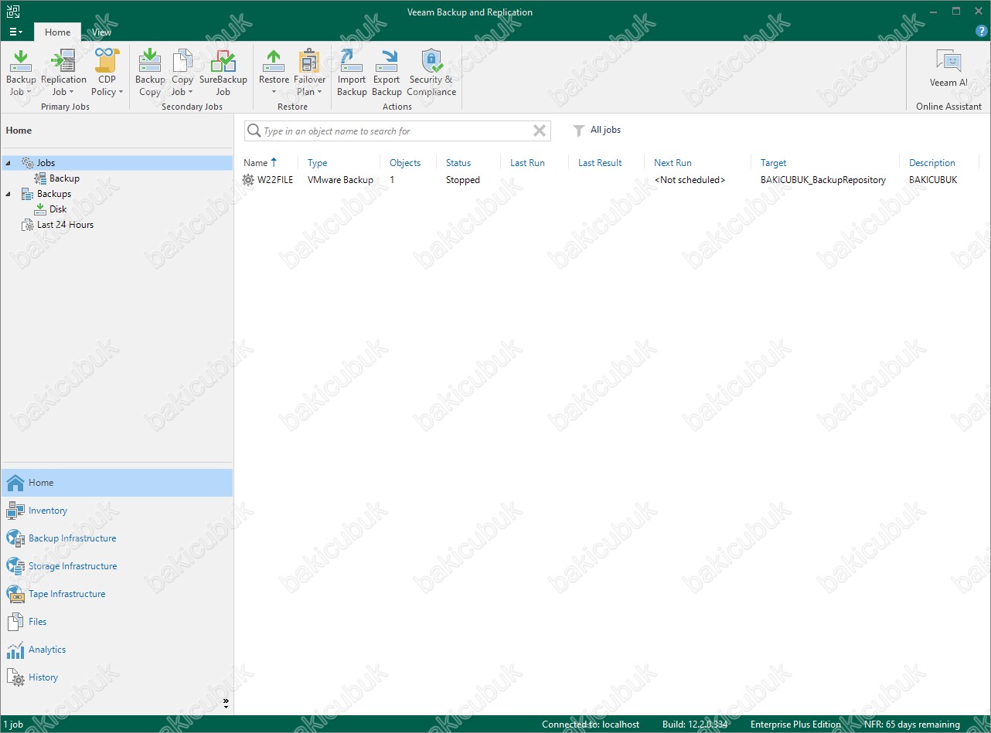Click the VMware Backup type cell

[x=340, y=180]
